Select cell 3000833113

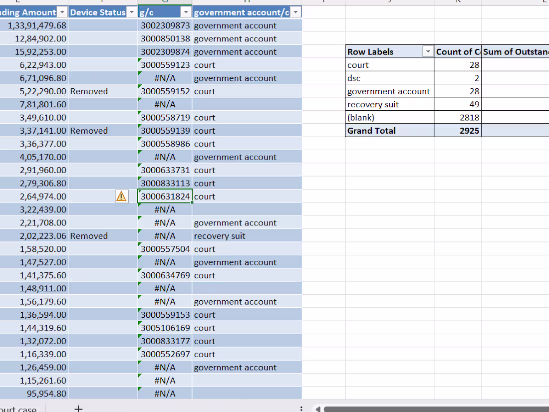coord(165,183)
